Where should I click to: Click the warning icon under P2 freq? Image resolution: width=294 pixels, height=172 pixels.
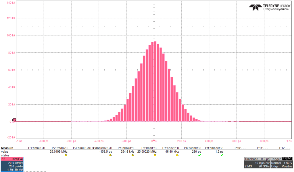[x=66, y=155]
